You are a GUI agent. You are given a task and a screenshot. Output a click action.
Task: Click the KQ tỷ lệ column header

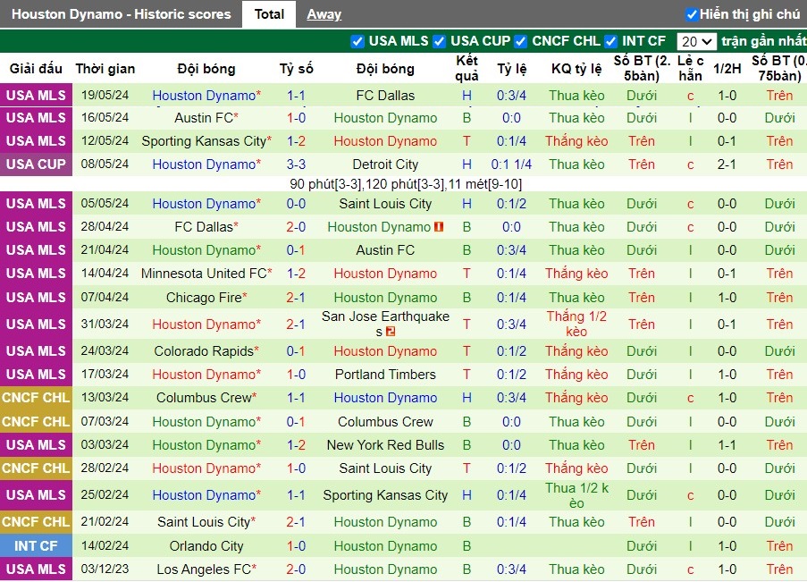pos(576,69)
